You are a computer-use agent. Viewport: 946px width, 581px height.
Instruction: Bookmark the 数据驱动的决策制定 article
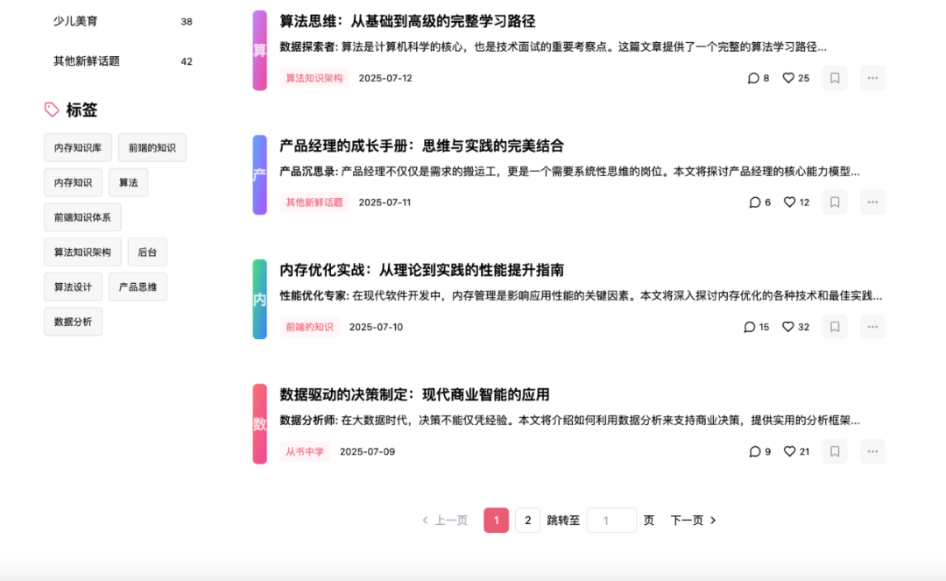click(835, 451)
